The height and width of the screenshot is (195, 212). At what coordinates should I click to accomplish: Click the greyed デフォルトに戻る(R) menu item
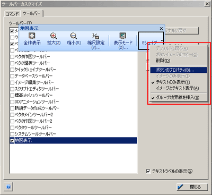[x=179, y=48]
